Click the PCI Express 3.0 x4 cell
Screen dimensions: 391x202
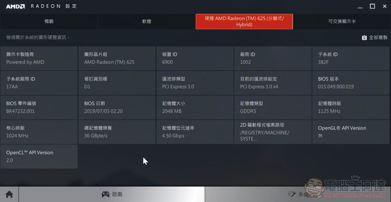pyautogui.click(x=273, y=83)
